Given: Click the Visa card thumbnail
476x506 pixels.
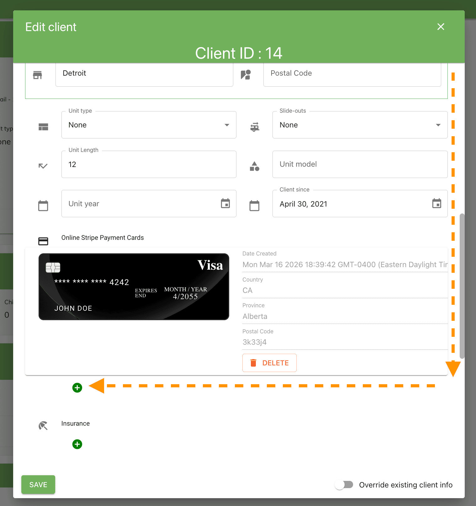Looking at the screenshot, I should coord(134,287).
